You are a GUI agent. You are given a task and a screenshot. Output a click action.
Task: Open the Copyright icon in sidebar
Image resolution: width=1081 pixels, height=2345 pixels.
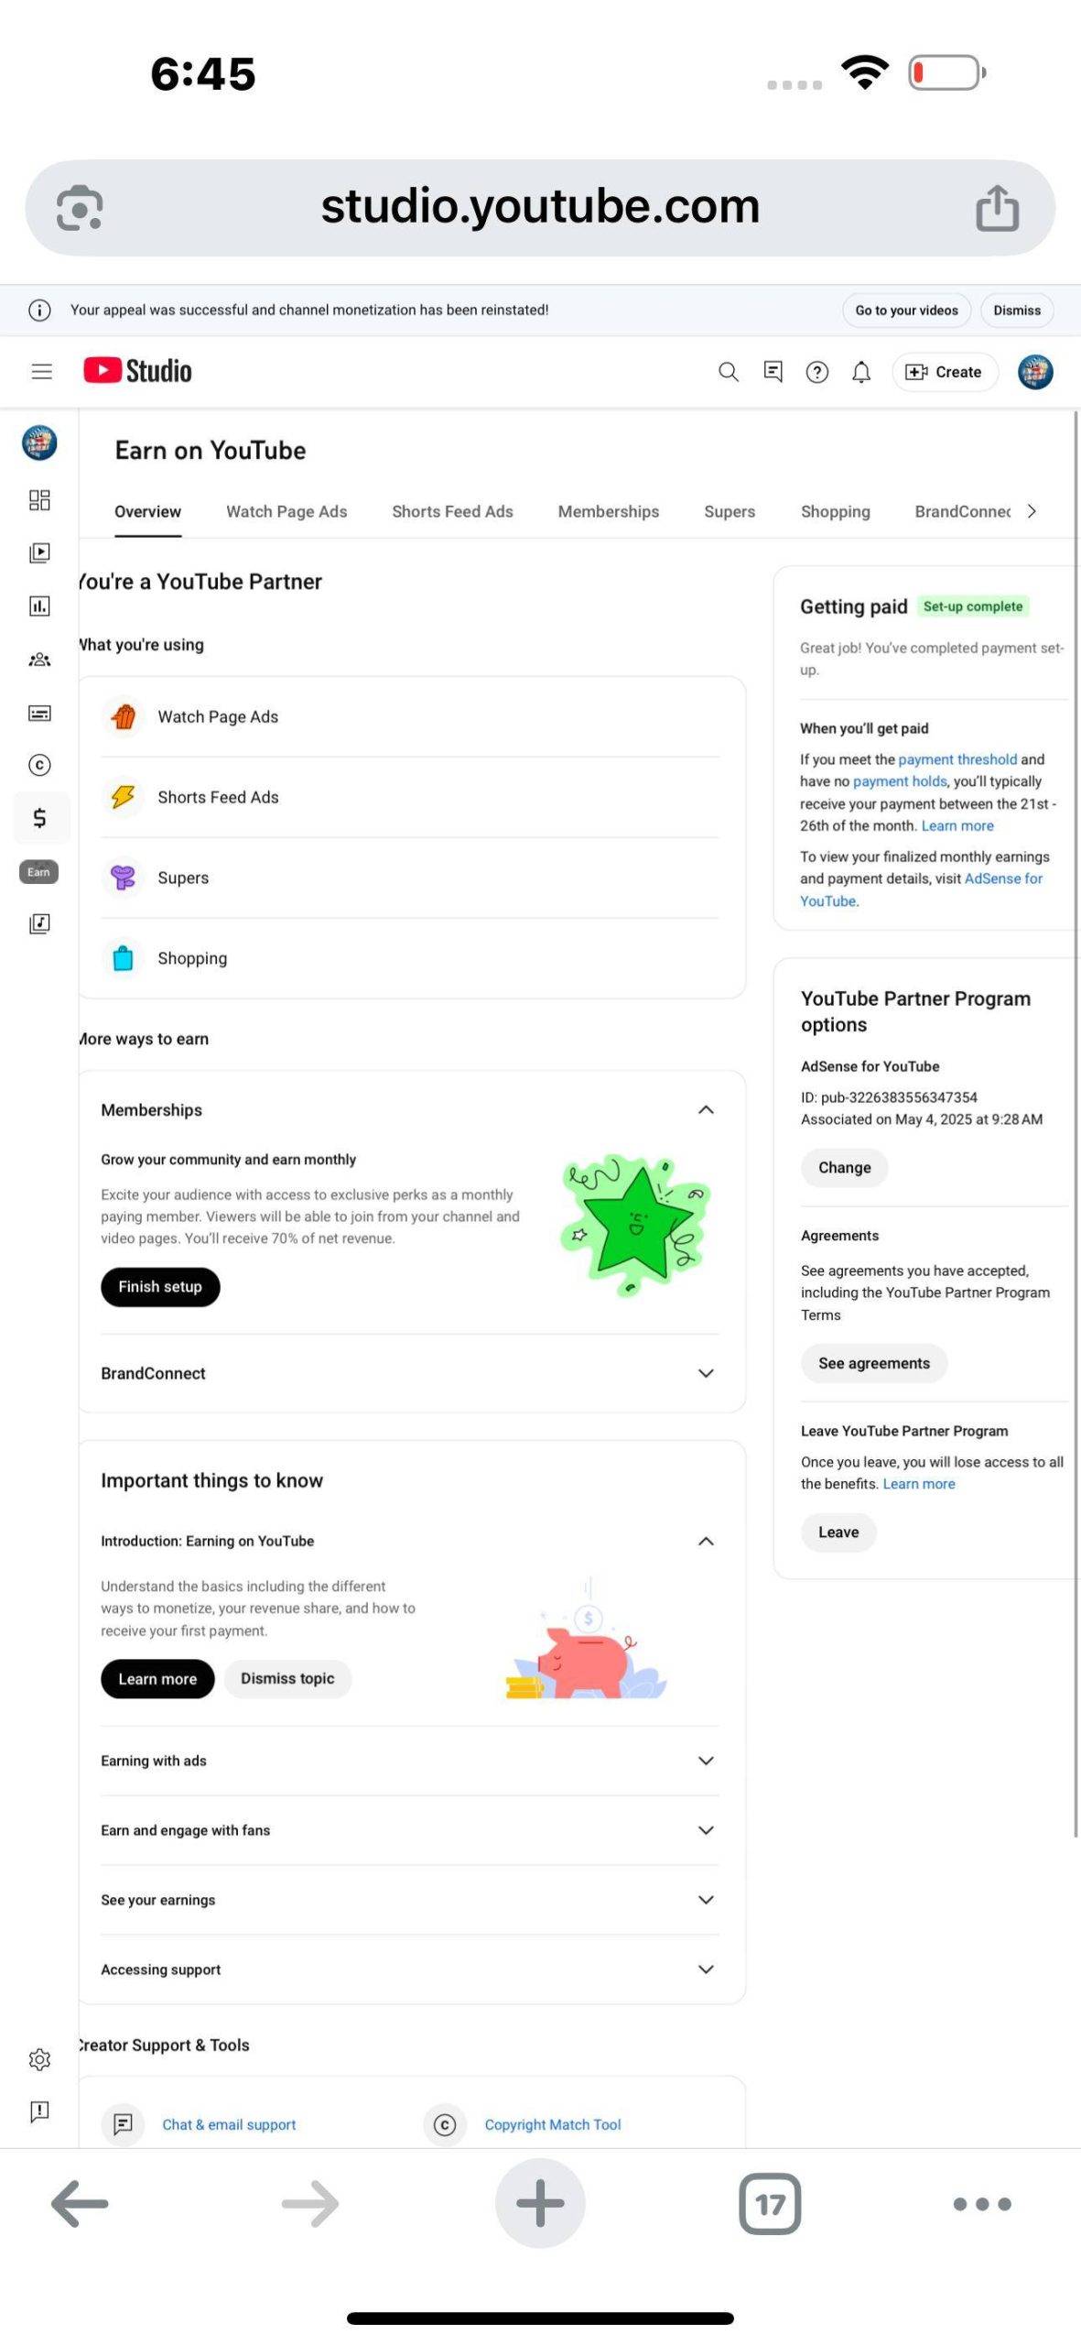[x=39, y=765]
